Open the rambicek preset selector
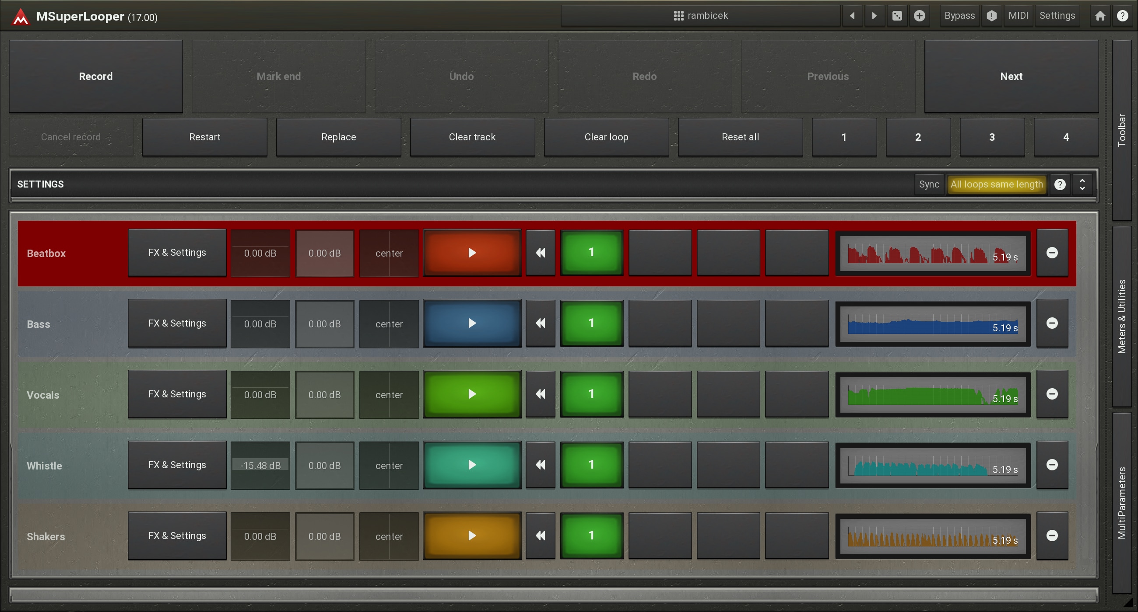The image size is (1138, 612). point(700,16)
